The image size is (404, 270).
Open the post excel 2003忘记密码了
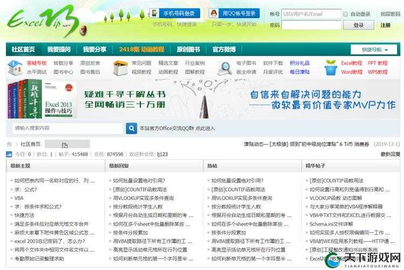click(50, 241)
